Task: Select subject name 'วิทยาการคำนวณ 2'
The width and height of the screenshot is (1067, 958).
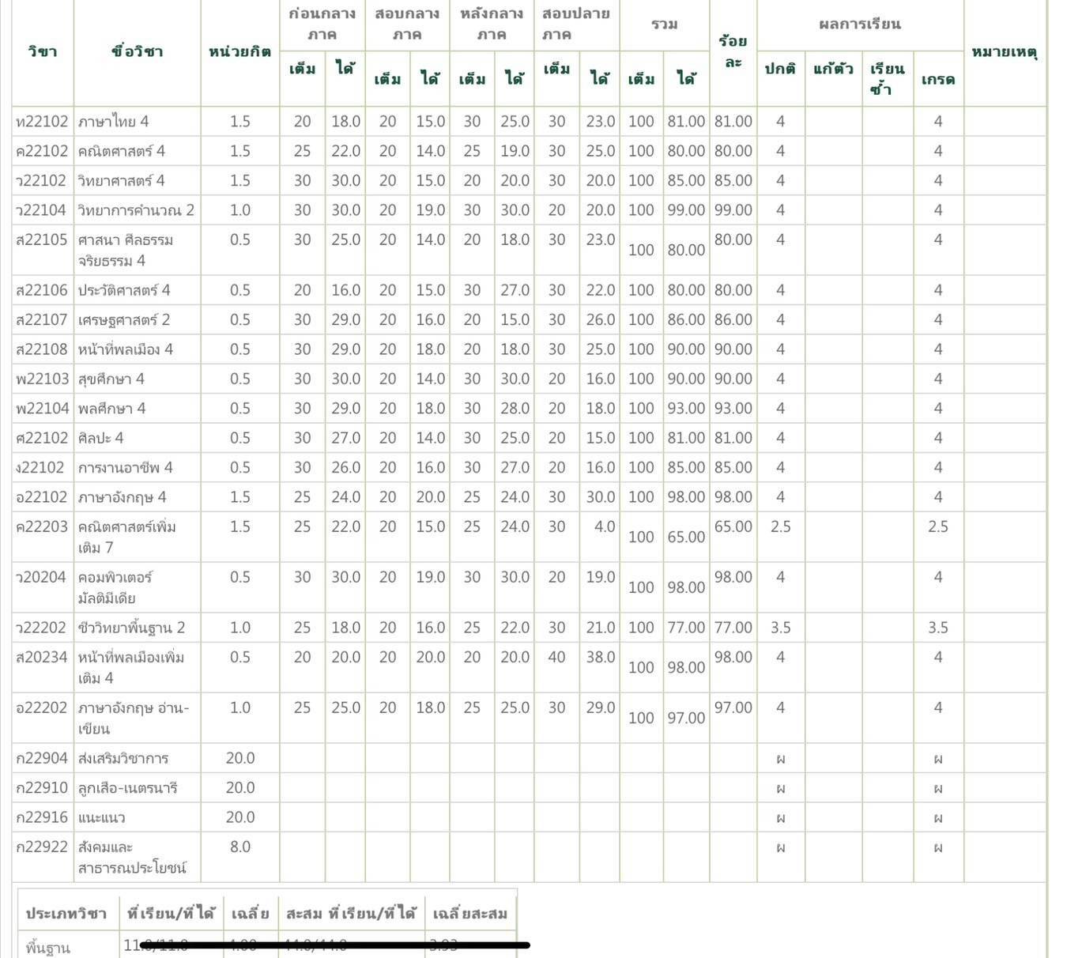Action: click(x=136, y=209)
